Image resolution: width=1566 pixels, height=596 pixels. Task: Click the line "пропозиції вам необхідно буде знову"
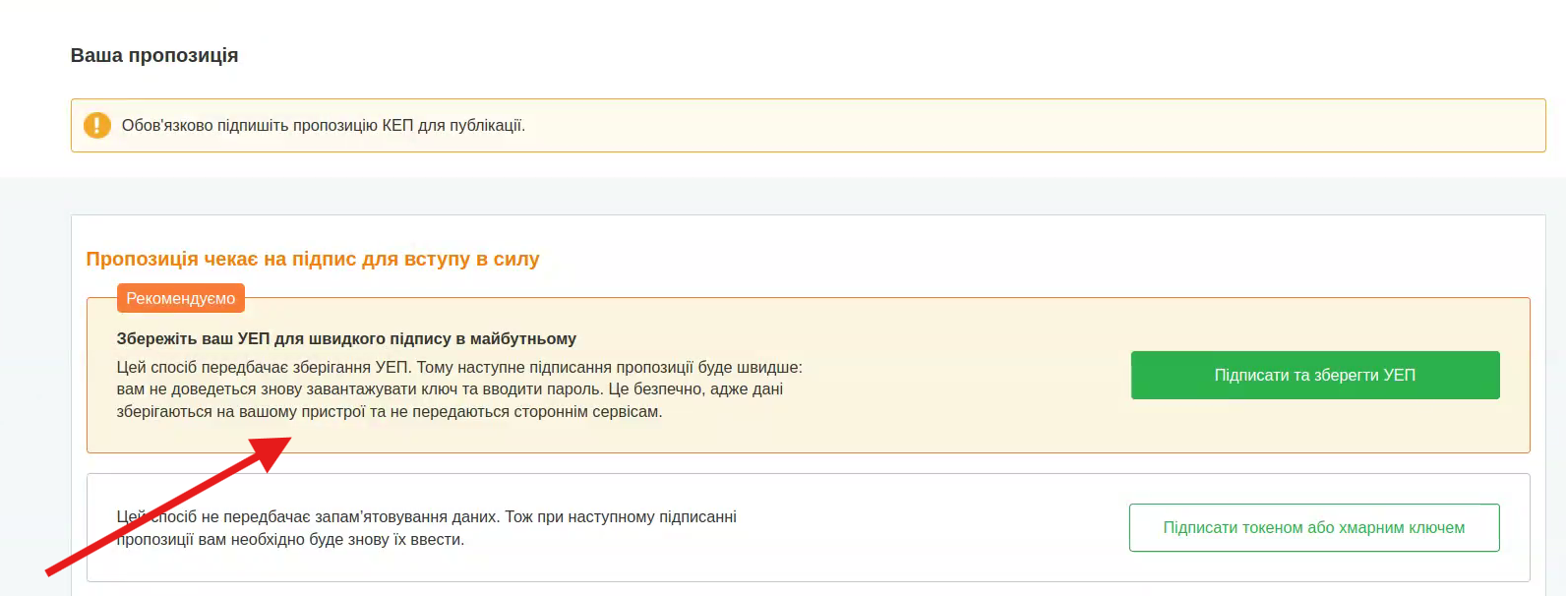coord(289,540)
